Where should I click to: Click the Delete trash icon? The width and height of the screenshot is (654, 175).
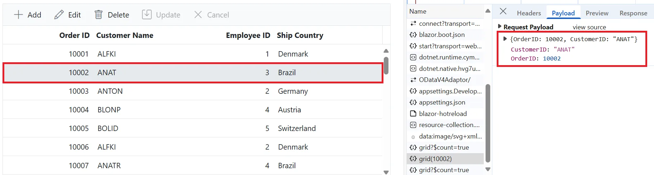[99, 15]
